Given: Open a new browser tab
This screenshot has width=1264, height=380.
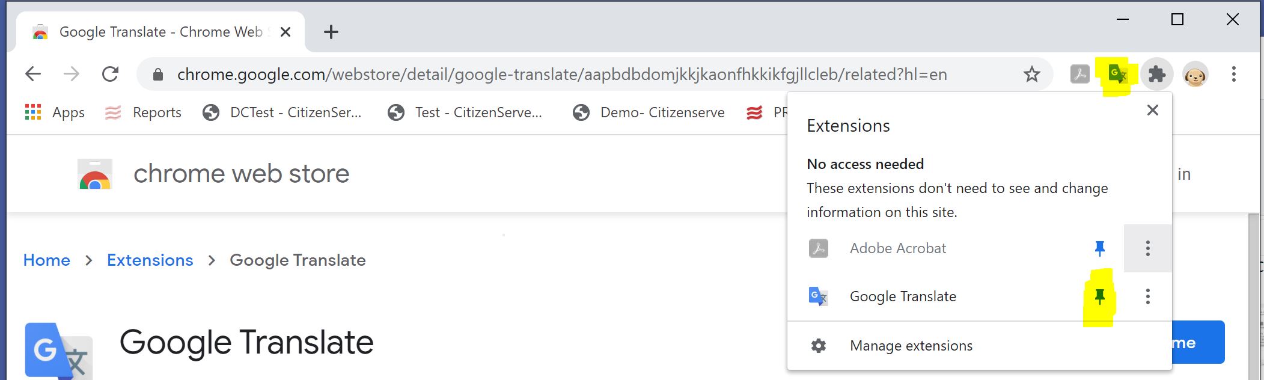Looking at the screenshot, I should point(331,32).
